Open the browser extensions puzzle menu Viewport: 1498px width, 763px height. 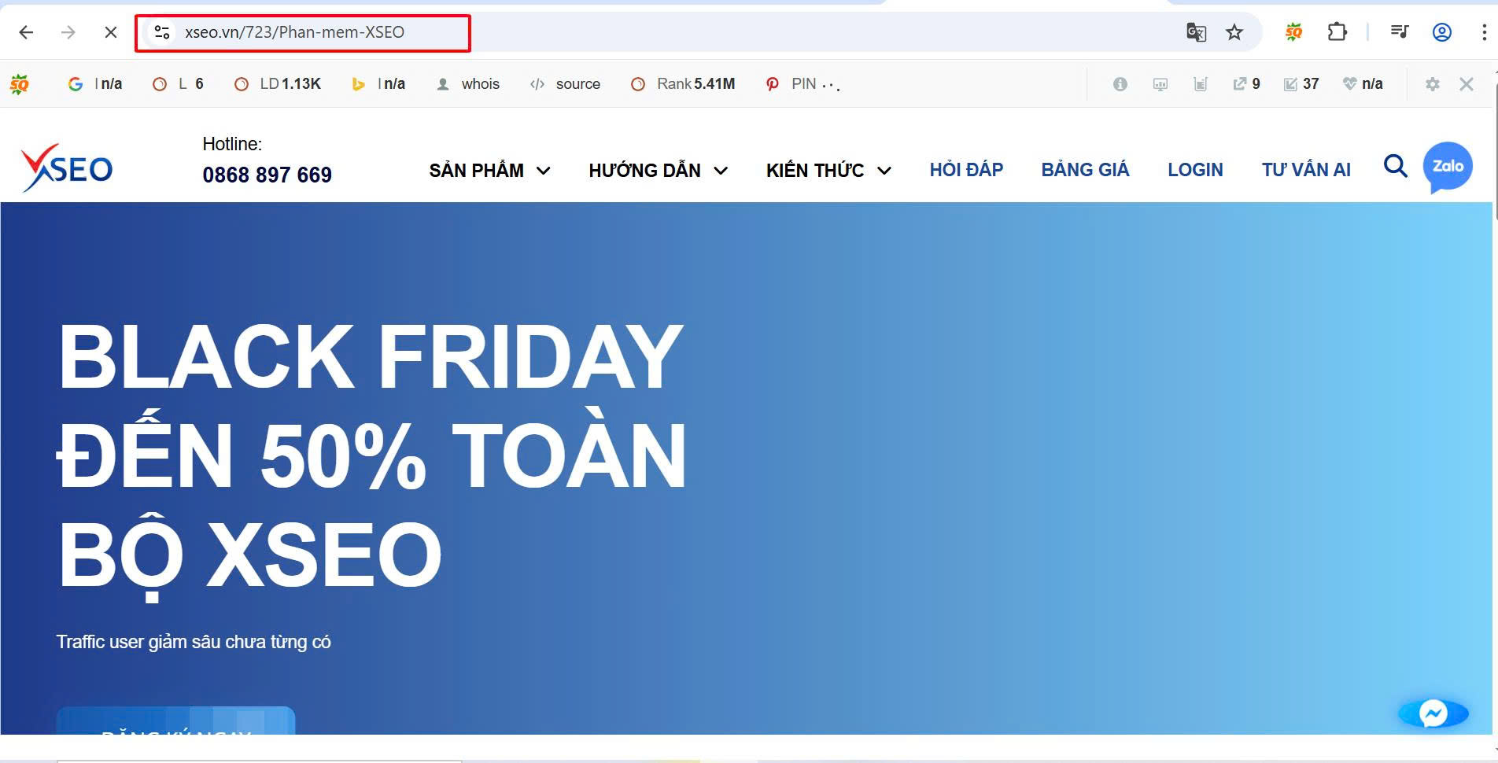coord(1337,32)
